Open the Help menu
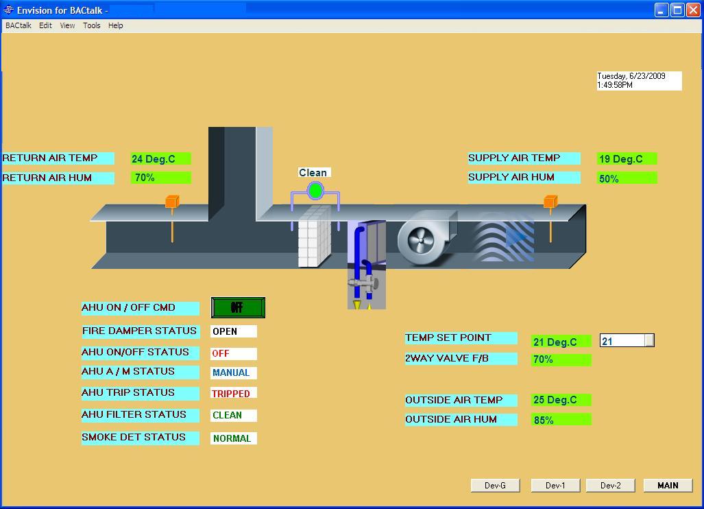 click(115, 25)
